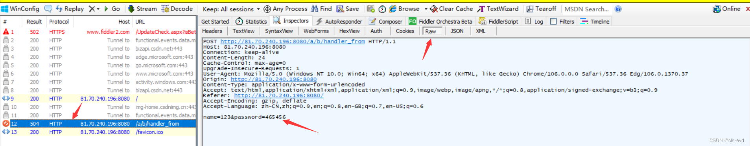The height and width of the screenshot is (146, 750).
Task: Replay the selected session
Action: 70,9
